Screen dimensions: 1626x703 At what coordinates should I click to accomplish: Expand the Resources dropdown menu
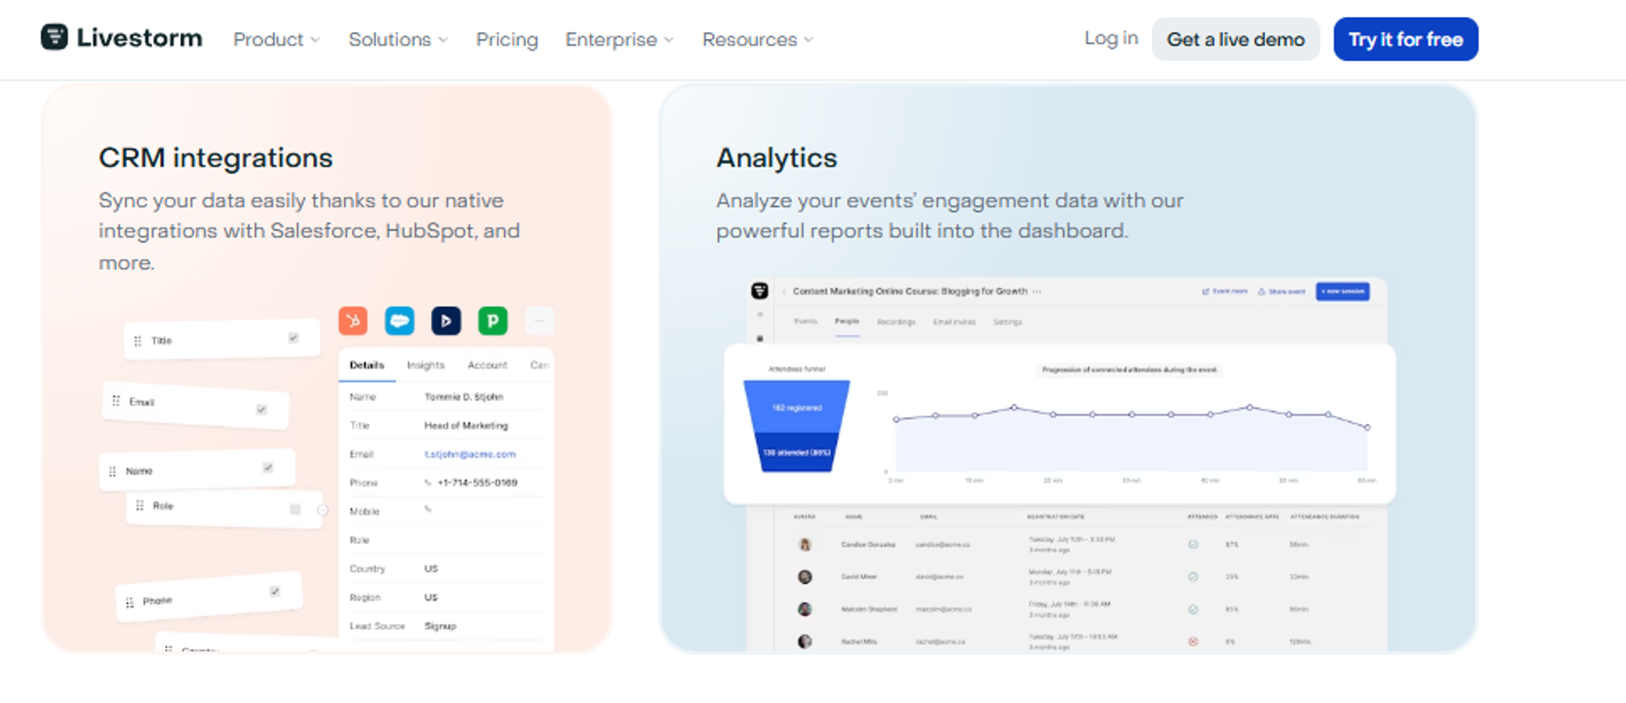click(758, 40)
